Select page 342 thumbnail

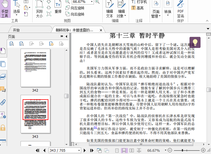(x=35, y=68)
